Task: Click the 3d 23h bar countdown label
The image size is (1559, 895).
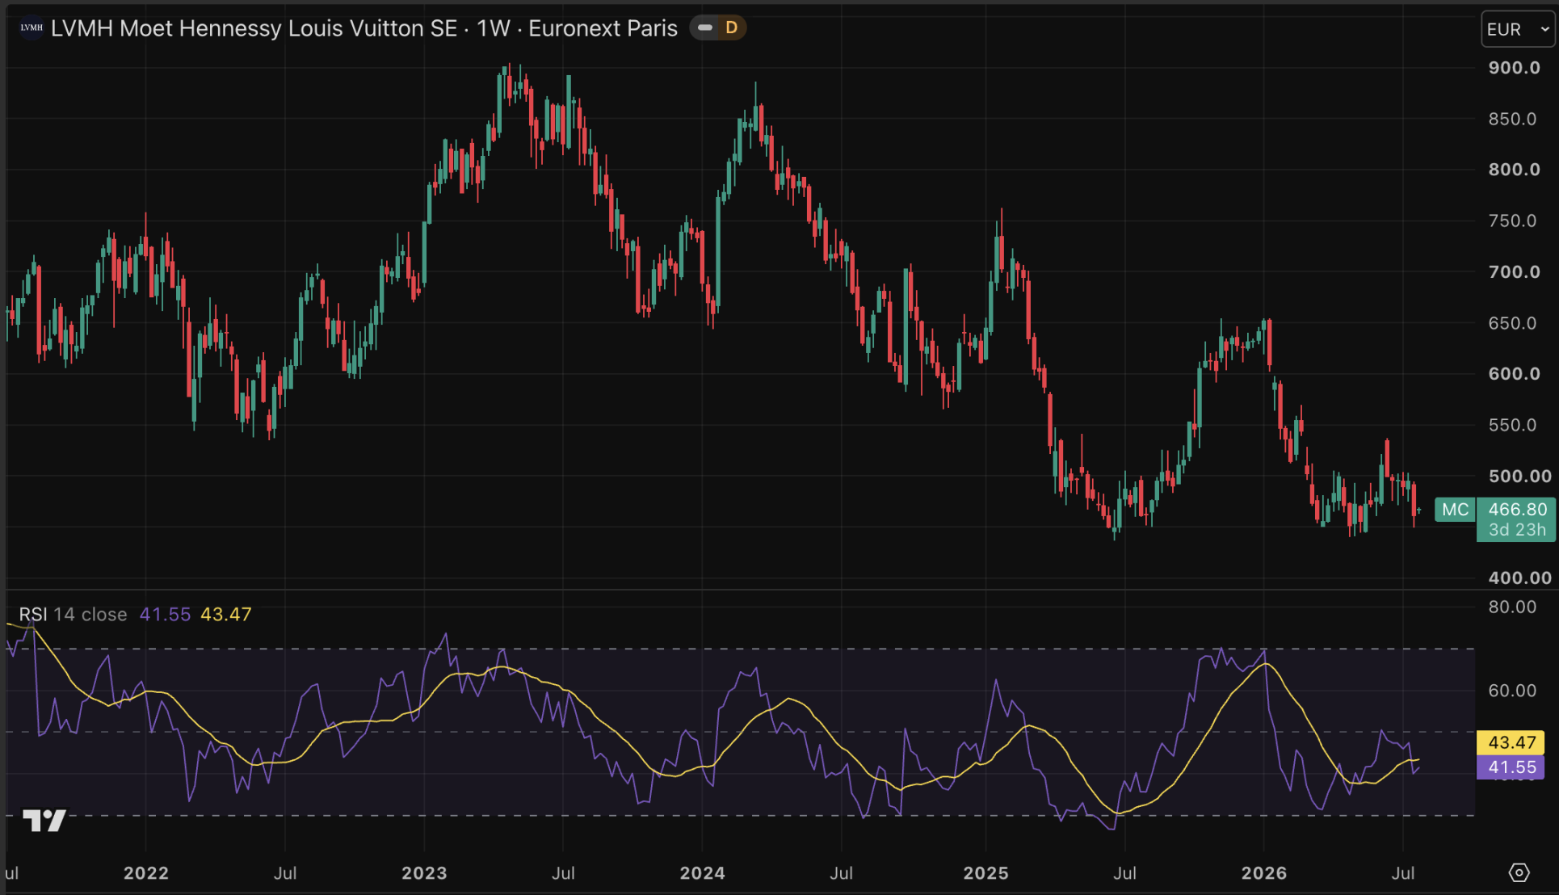Action: point(1517,530)
